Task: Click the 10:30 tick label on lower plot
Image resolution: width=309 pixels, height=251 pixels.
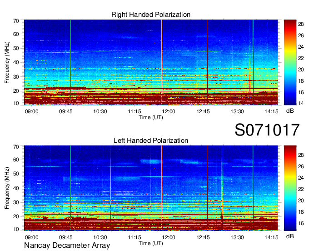Action: [100, 237]
